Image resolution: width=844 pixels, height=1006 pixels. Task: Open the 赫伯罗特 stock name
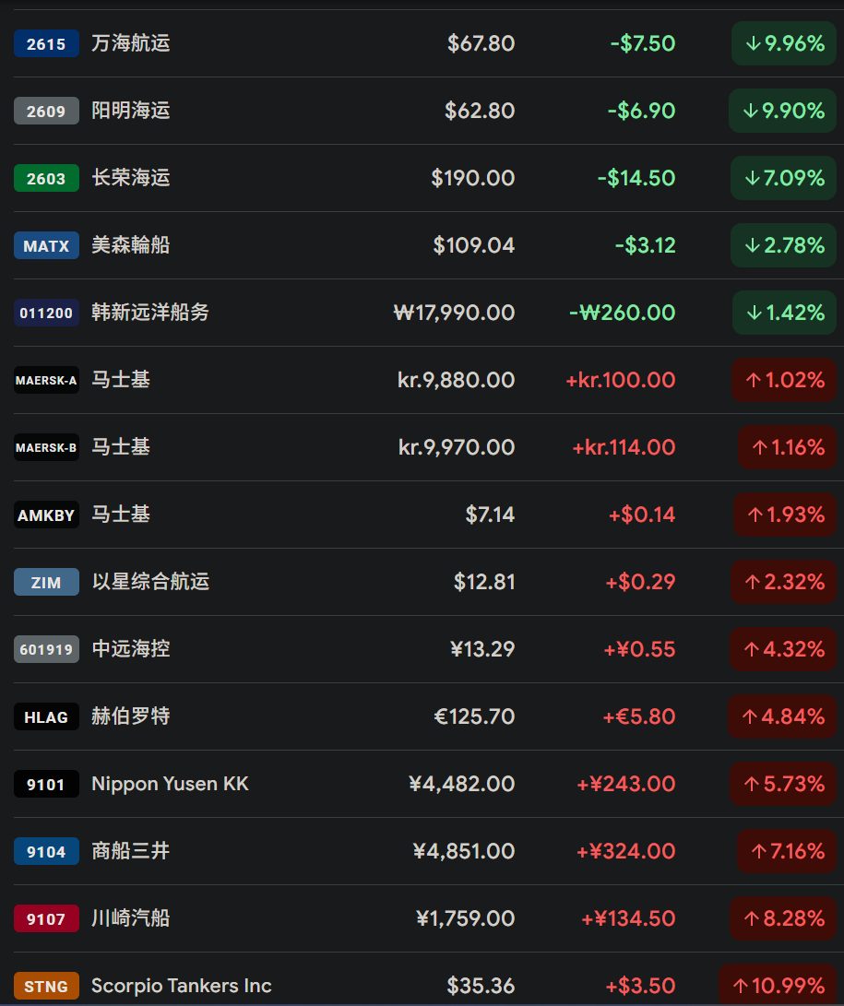coord(131,716)
